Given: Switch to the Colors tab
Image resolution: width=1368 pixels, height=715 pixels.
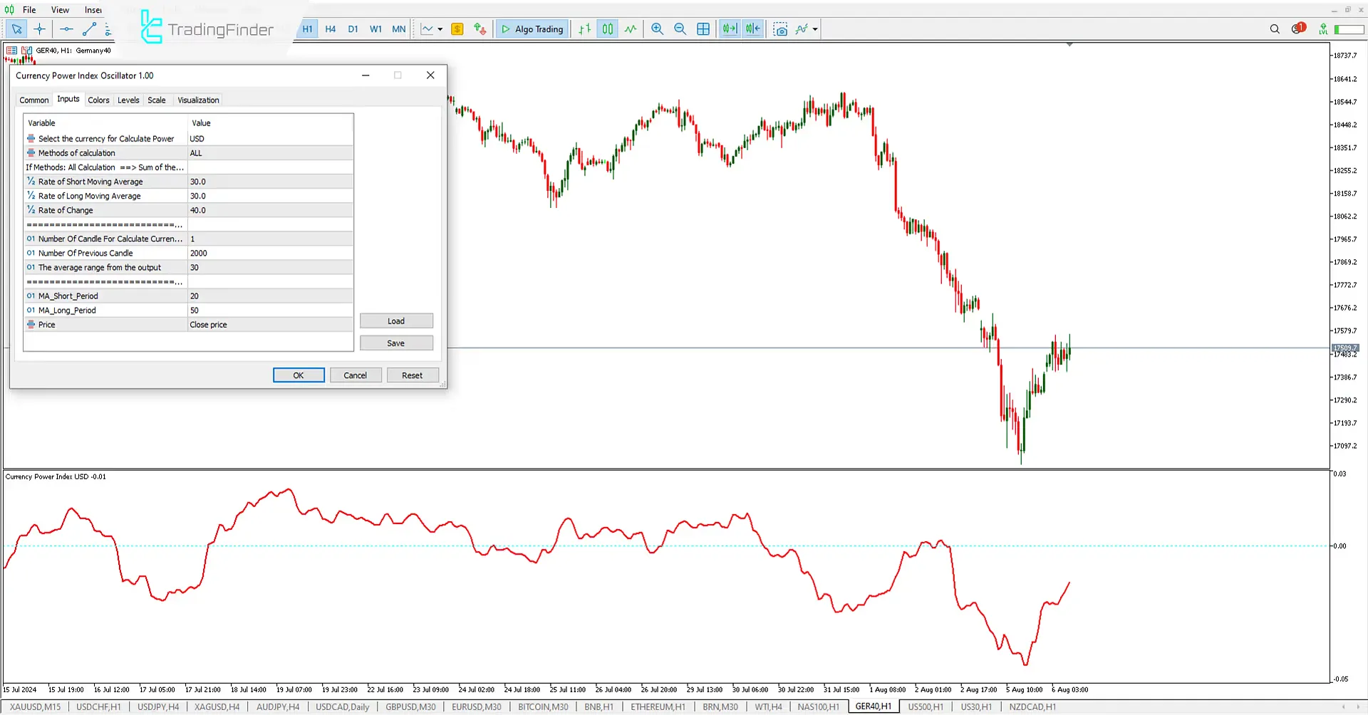Looking at the screenshot, I should [x=99, y=100].
